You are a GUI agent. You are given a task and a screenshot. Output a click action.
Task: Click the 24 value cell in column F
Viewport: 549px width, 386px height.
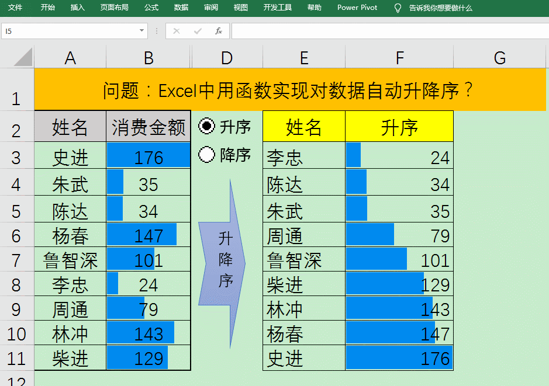click(399, 155)
